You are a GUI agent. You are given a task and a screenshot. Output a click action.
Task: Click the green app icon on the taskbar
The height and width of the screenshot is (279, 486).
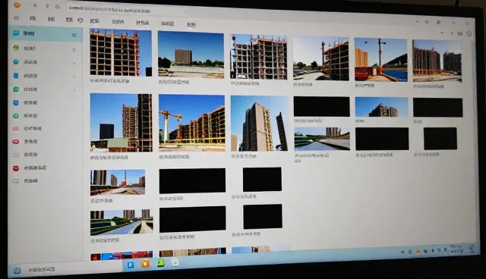click(x=160, y=263)
